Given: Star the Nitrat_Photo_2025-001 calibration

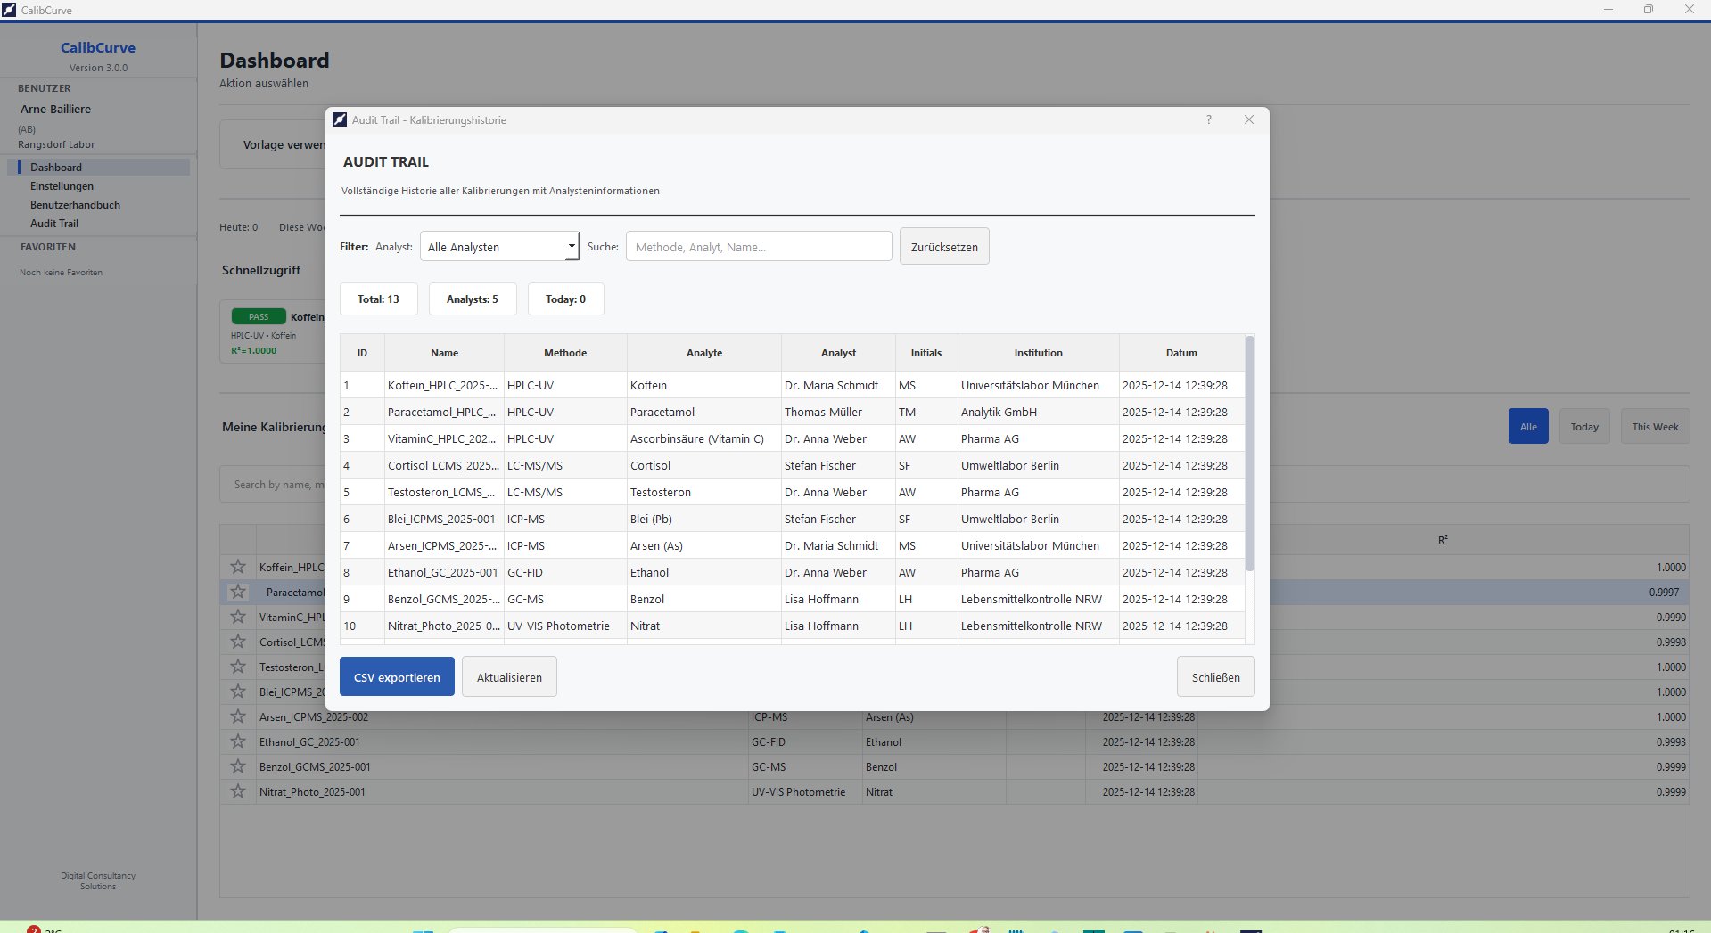Looking at the screenshot, I should 237,791.
